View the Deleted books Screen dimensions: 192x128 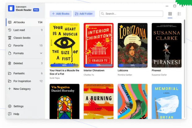(25, 63)
